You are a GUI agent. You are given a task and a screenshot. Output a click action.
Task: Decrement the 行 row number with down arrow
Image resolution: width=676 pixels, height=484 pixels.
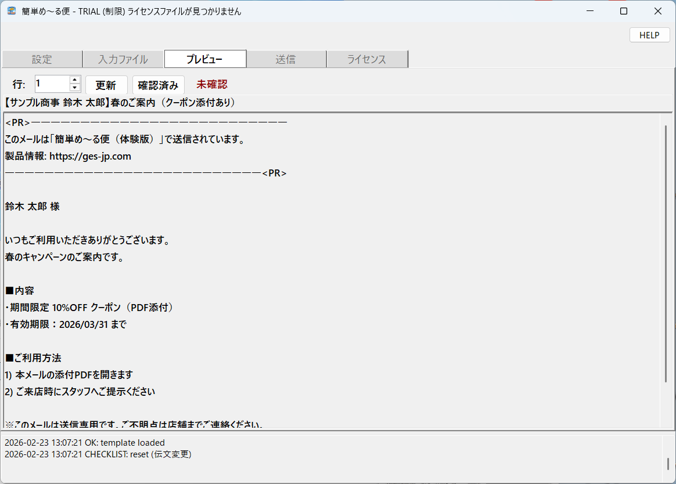[74, 88]
